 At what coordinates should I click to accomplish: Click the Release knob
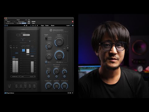[49, 57]
